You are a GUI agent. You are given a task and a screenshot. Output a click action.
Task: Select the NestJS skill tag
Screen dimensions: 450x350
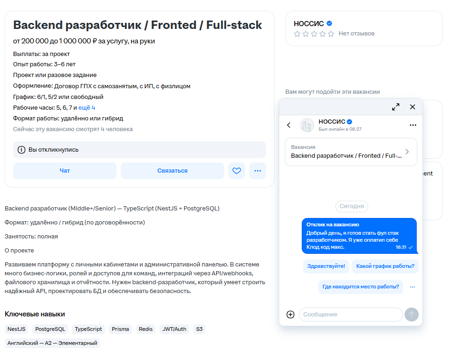[16, 329]
